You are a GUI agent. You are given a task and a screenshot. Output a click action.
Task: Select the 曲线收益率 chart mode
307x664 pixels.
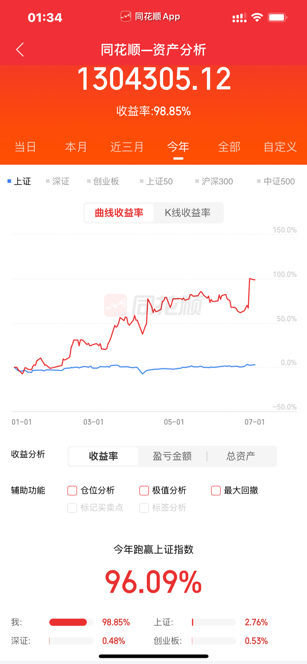tap(119, 213)
